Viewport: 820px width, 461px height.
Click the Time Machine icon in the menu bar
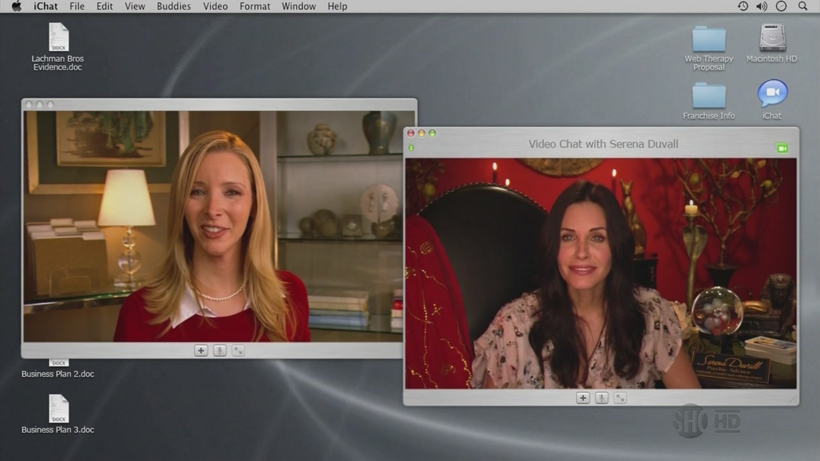tap(742, 6)
